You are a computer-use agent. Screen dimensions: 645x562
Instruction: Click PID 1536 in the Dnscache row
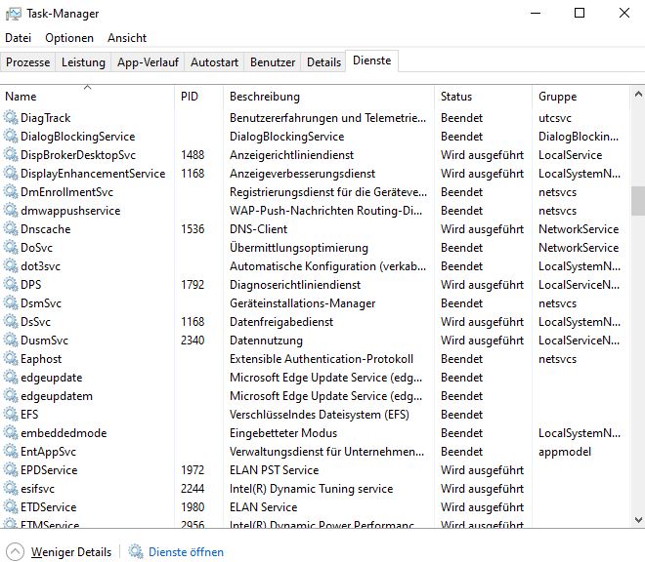(x=193, y=229)
